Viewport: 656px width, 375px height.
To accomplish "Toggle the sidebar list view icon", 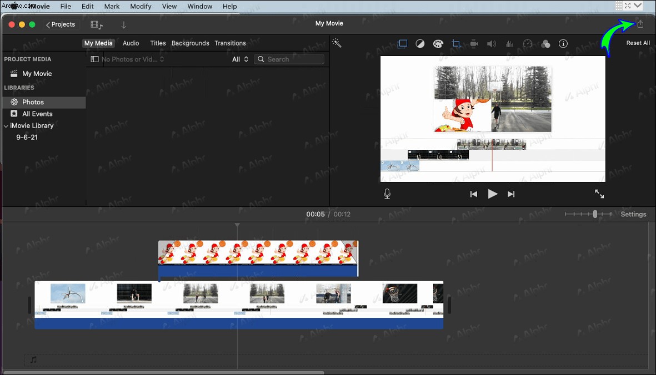I will (94, 59).
